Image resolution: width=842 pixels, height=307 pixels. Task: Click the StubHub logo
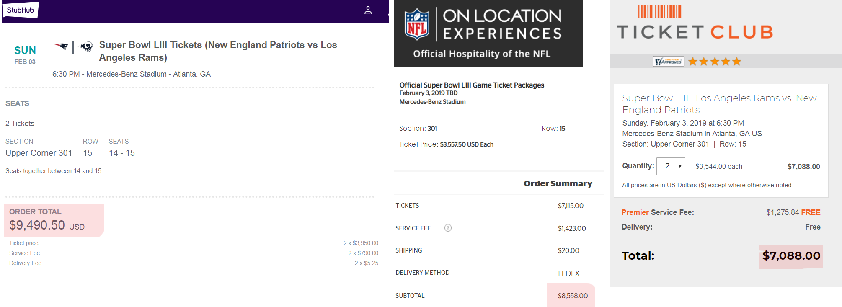[x=21, y=10]
